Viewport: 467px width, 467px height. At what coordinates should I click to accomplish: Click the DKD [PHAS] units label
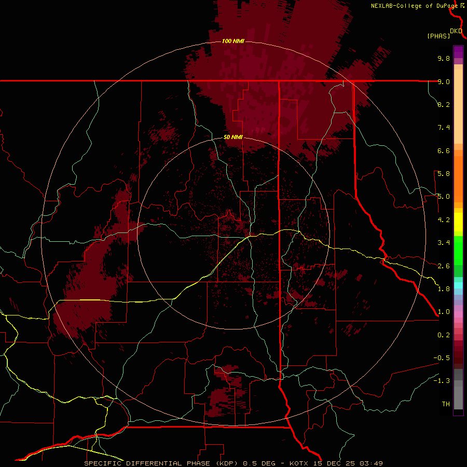444,33
